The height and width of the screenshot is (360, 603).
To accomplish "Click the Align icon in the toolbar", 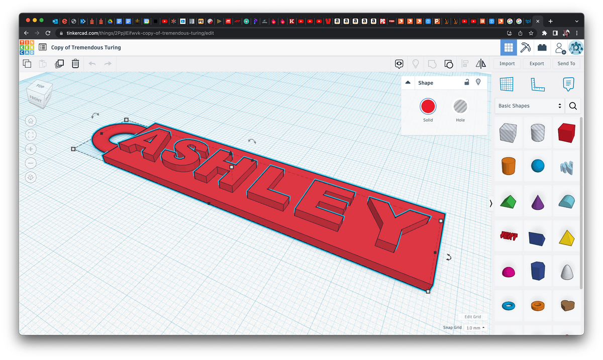I will pos(465,64).
